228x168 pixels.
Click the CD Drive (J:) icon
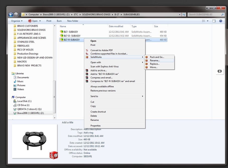(15, 105)
